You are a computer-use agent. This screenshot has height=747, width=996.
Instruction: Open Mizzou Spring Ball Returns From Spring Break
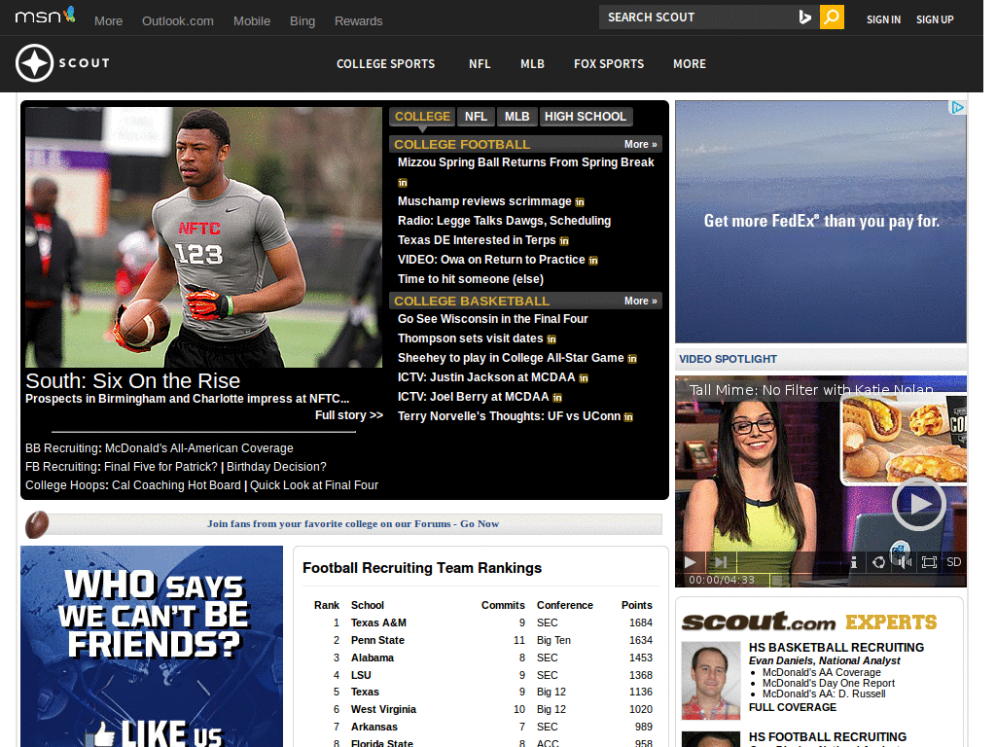pos(525,162)
